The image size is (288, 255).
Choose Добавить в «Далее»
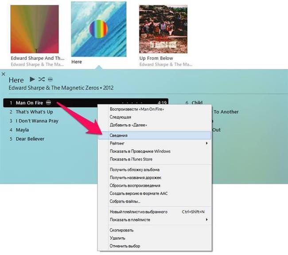tap(155, 125)
